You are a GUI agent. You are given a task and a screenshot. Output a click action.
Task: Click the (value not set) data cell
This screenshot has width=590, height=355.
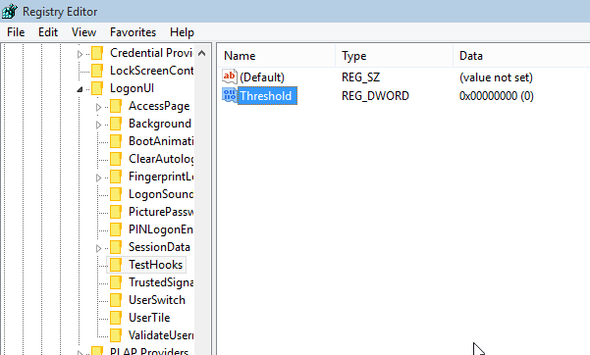tap(496, 77)
